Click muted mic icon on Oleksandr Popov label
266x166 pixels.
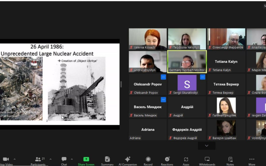coord(131,93)
